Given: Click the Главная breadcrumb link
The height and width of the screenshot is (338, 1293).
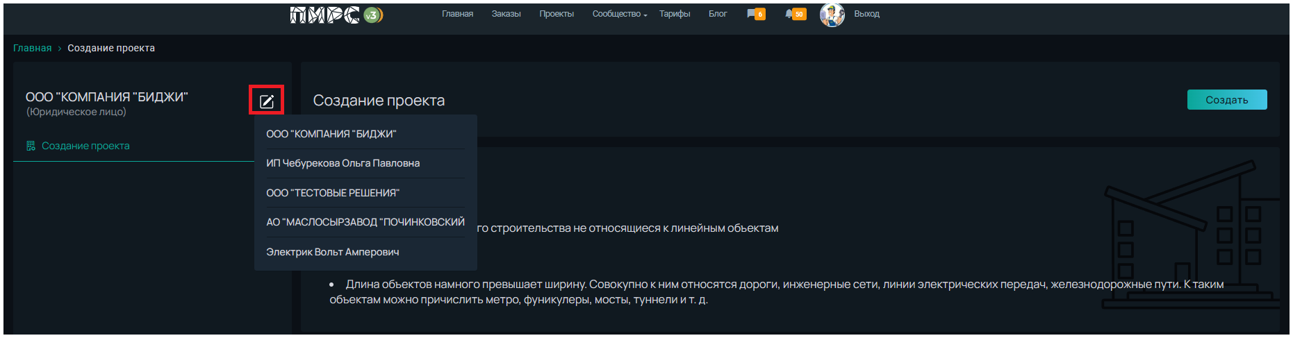Looking at the screenshot, I should (x=33, y=48).
